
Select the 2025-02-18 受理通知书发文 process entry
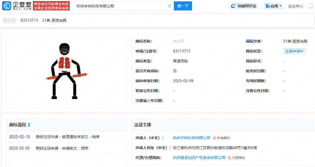pos(54,137)
